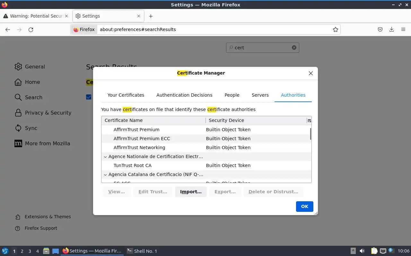Click the dialog resize grip corner

click(x=316, y=213)
